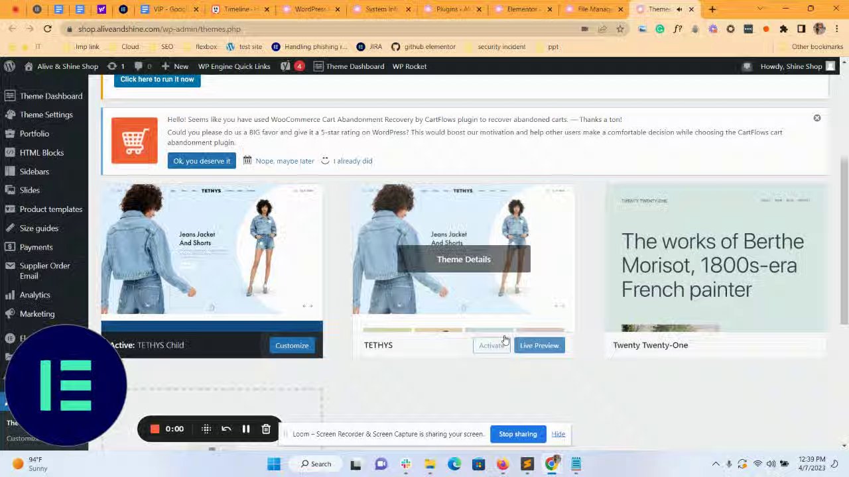849x477 pixels.
Task: Activate the TETHYS theme
Action: (491, 346)
